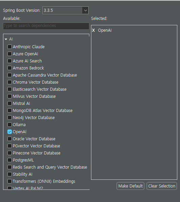Viewport: 180px width, 202px height.
Task: Enable the Azure OpenAI dependency
Action: pos(9,54)
